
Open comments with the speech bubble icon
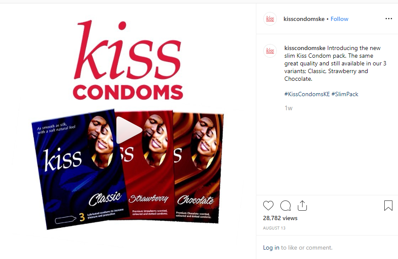pyautogui.click(x=285, y=206)
